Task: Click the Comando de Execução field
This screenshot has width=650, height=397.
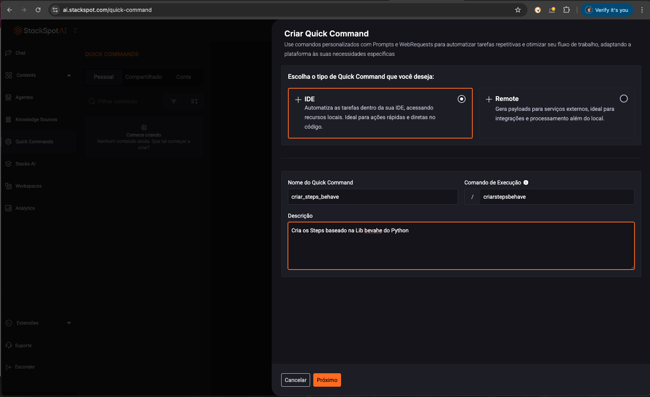Action: (557, 197)
